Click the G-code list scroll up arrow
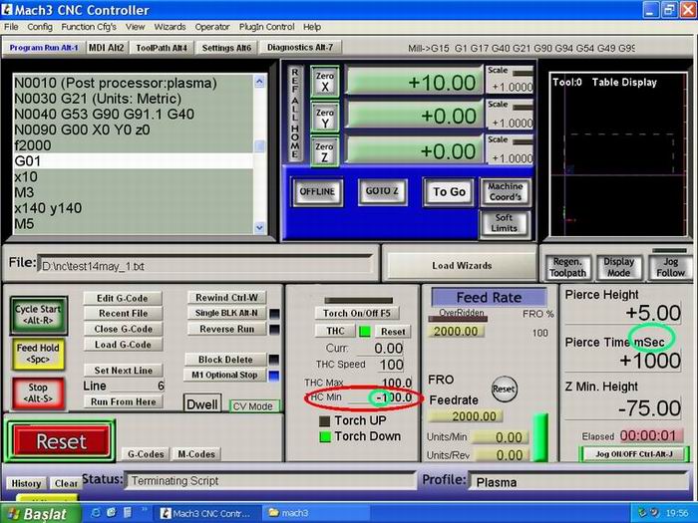 point(259,82)
